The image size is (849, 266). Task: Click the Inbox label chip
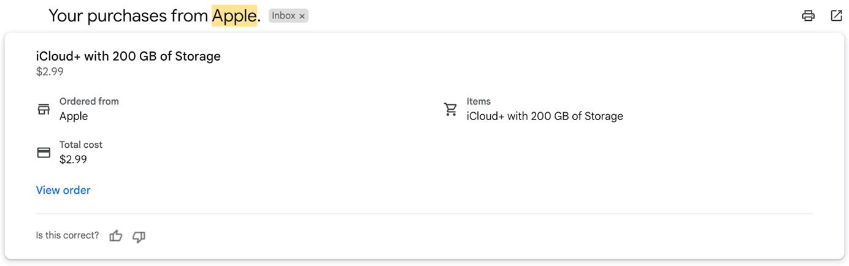click(283, 16)
